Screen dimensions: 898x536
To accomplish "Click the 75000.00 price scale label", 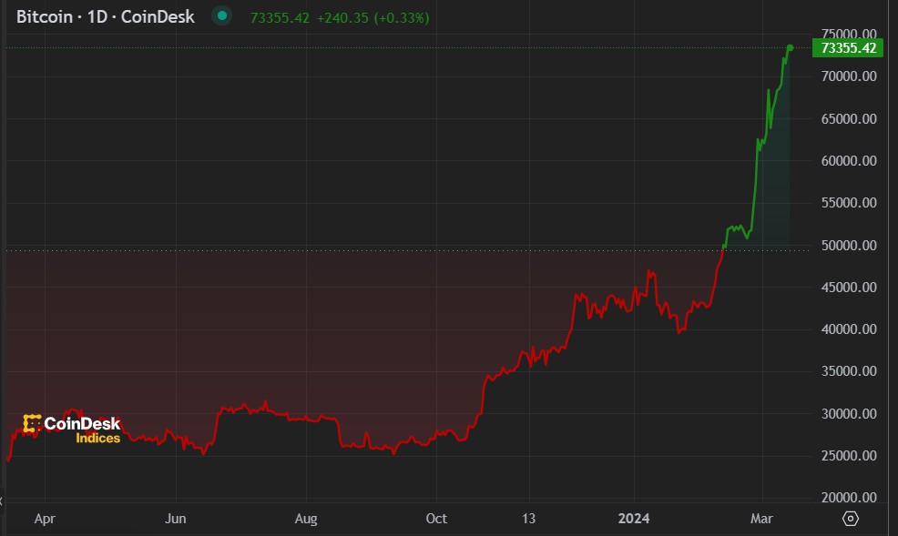I will [849, 35].
